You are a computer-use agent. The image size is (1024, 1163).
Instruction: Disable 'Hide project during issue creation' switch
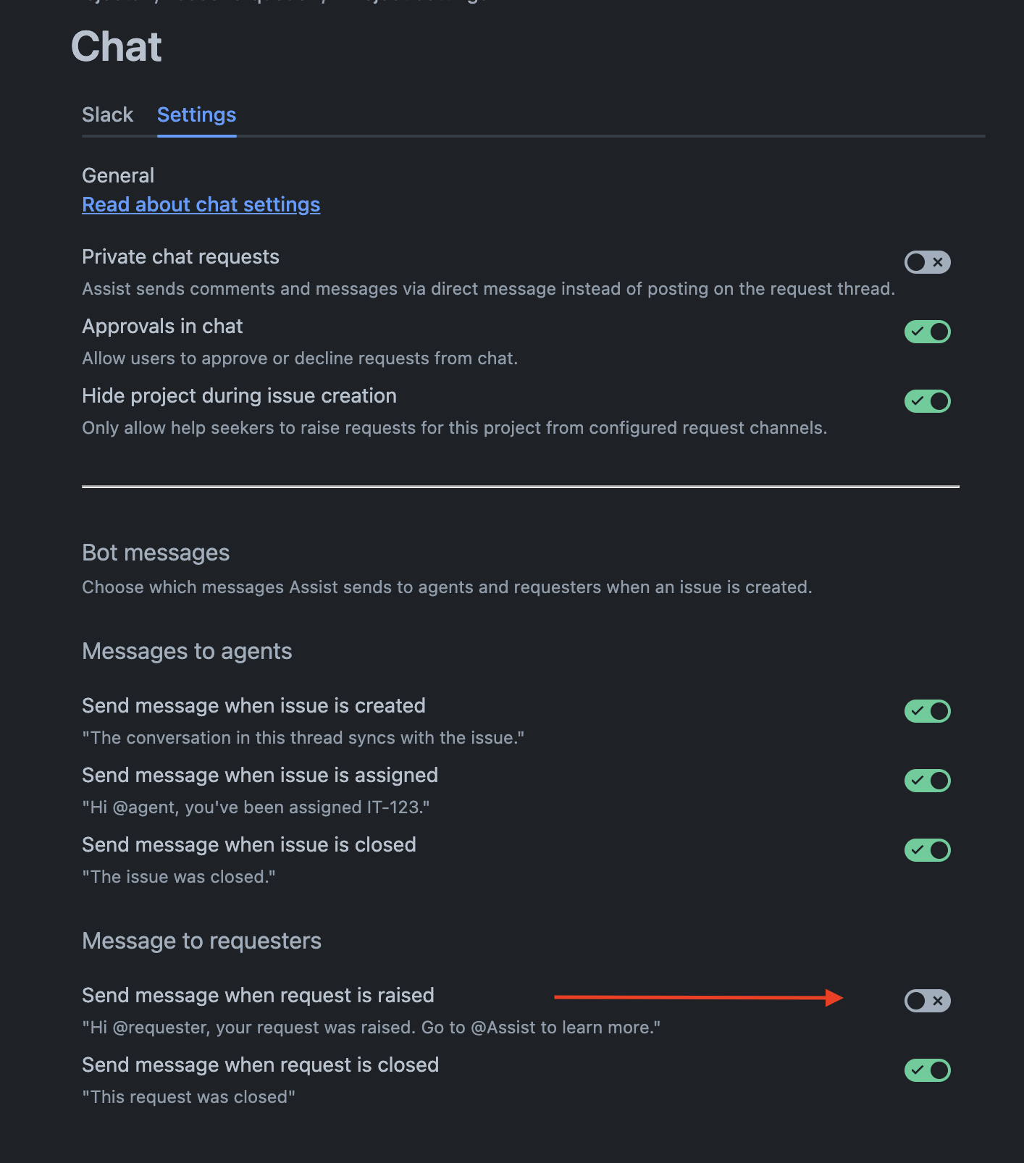(927, 401)
